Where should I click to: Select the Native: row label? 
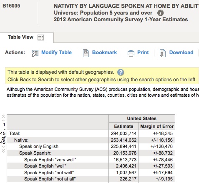(21, 140)
